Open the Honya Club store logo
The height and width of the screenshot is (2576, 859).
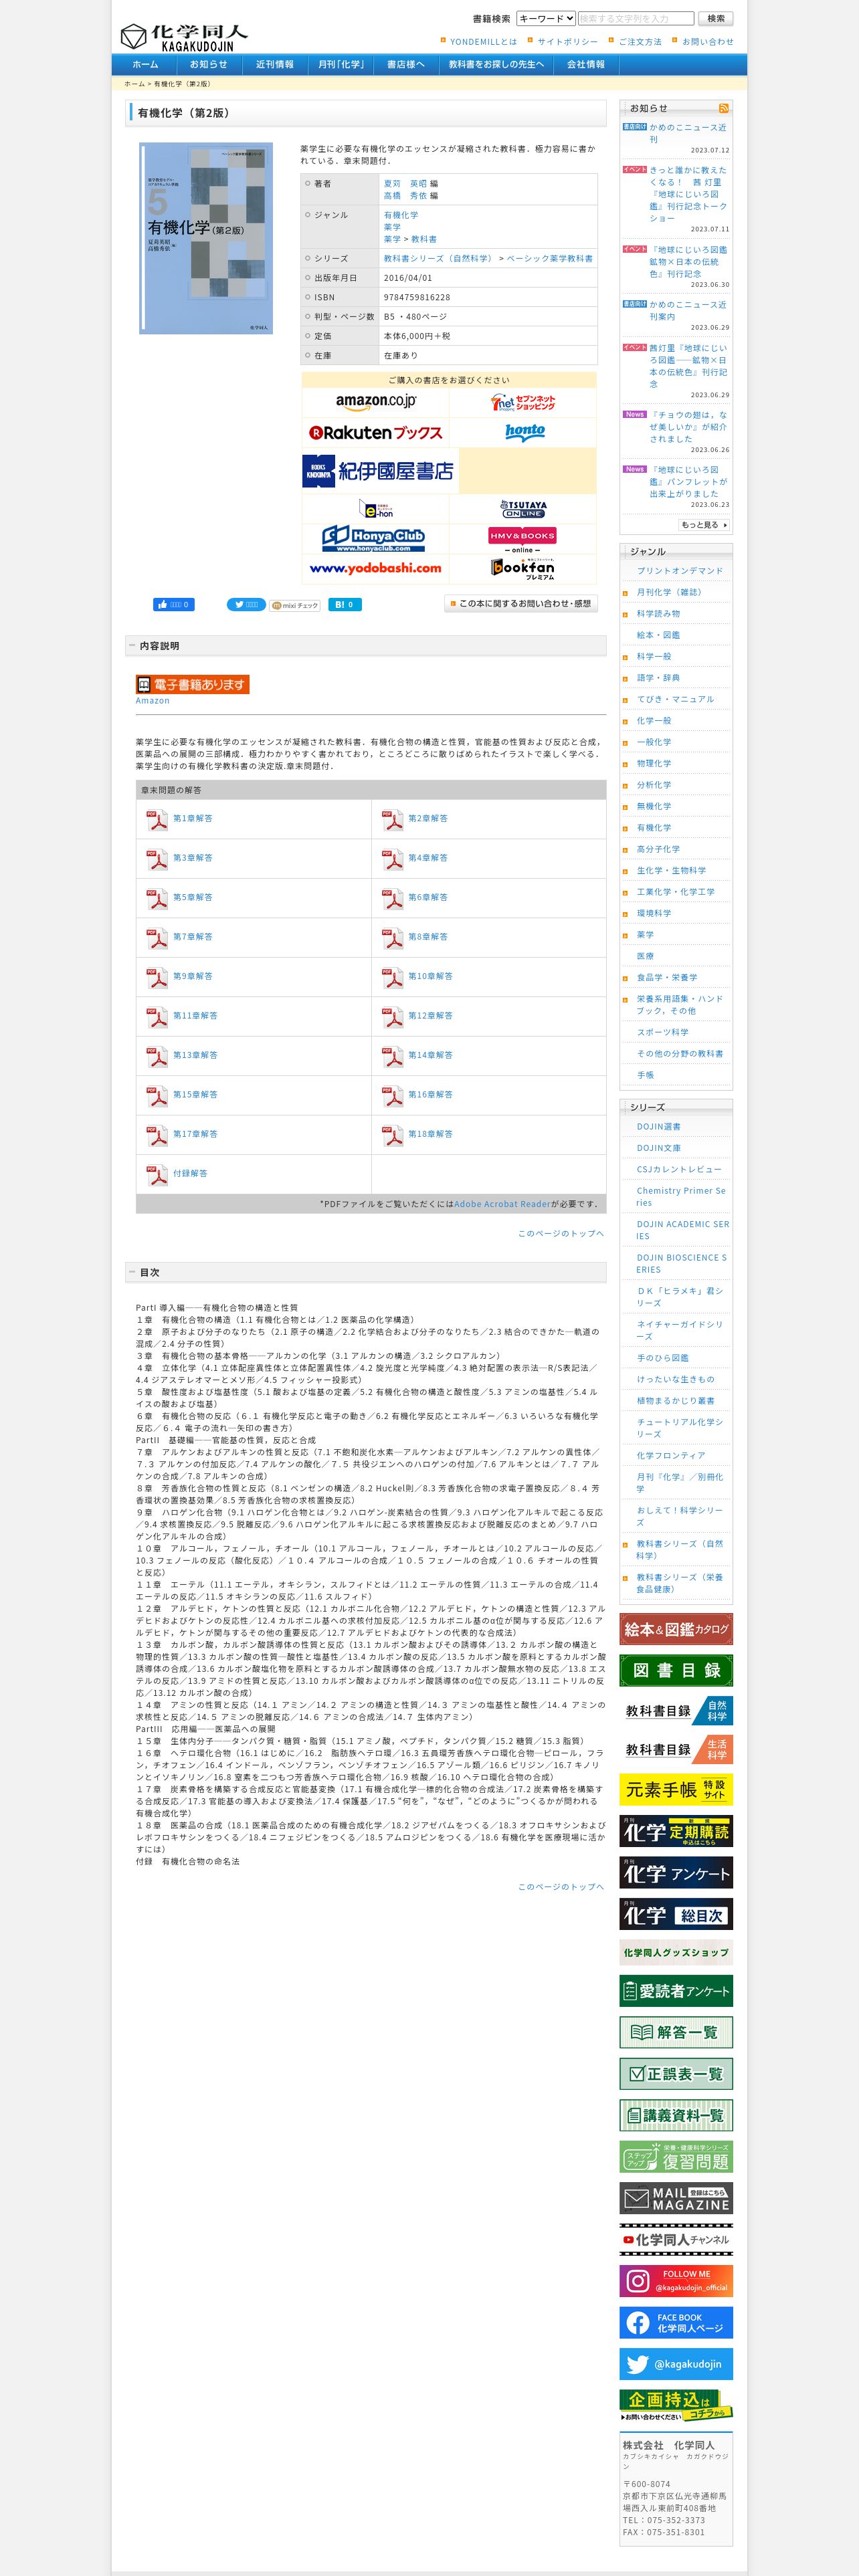[x=375, y=539]
